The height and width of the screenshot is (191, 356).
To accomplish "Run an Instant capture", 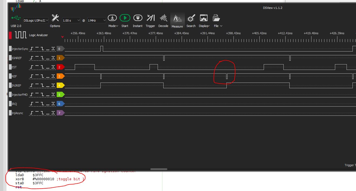I will [x=138, y=21].
